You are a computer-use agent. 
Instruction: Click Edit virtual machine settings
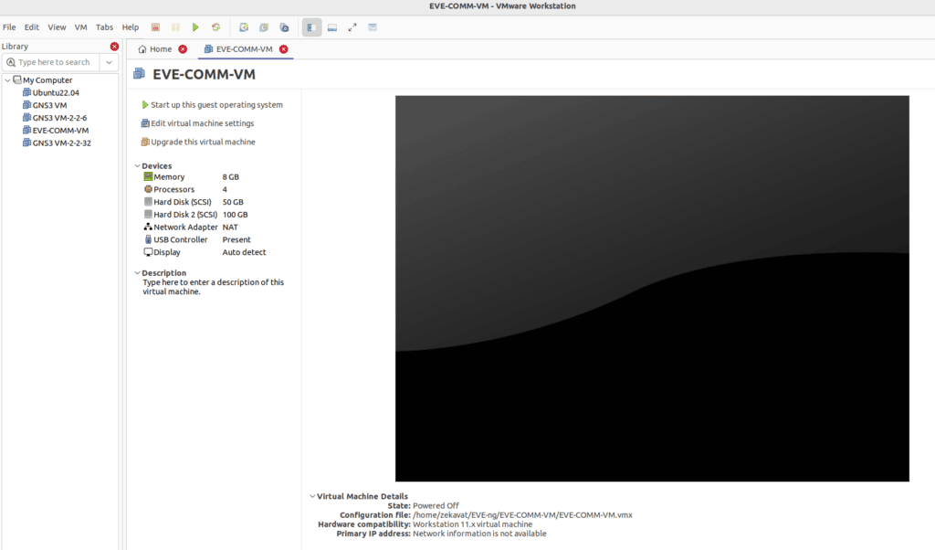point(202,123)
